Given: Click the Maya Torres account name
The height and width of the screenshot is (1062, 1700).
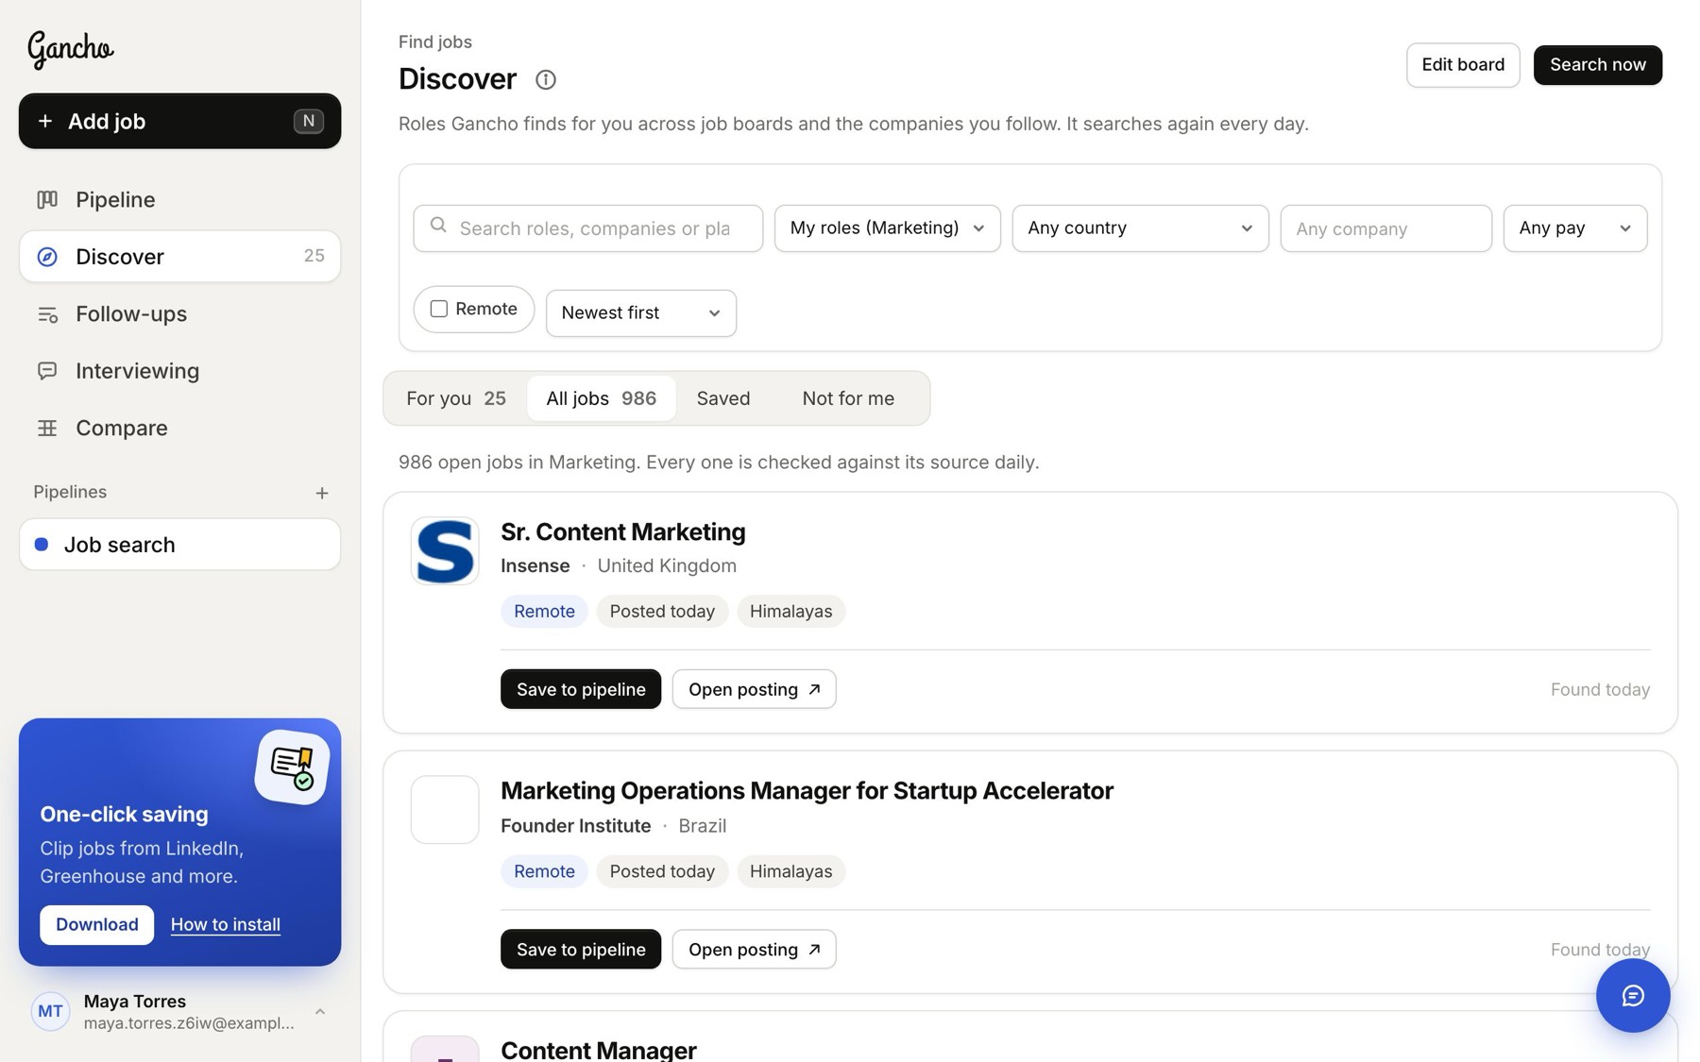Looking at the screenshot, I should pos(135,1002).
